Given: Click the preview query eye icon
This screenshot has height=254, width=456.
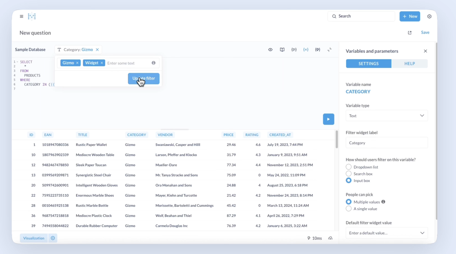Looking at the screenshot, I should [x=270, y=50].
